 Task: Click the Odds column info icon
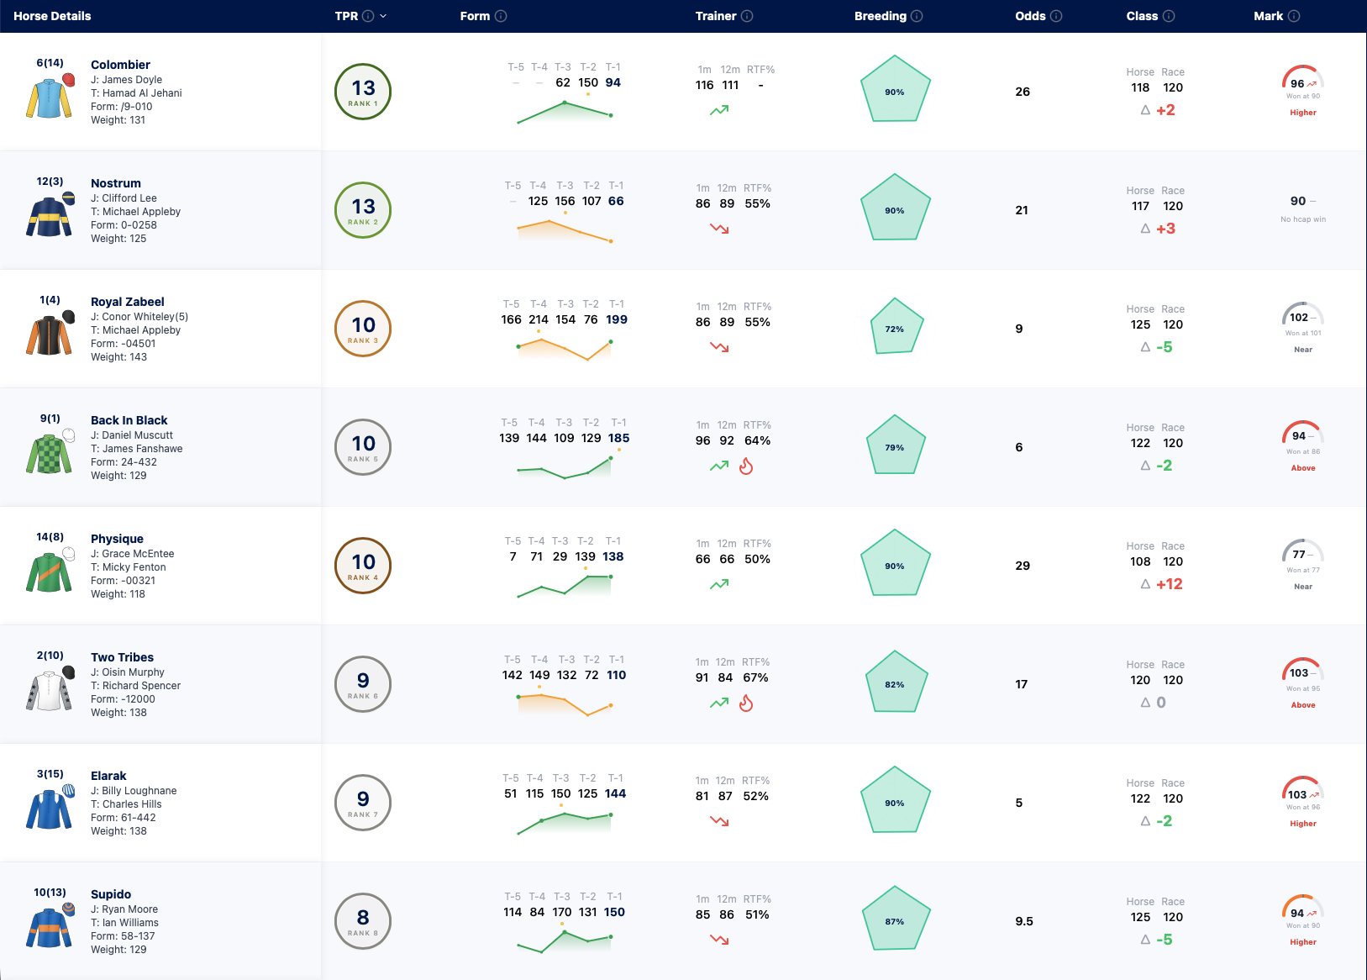1056,16
